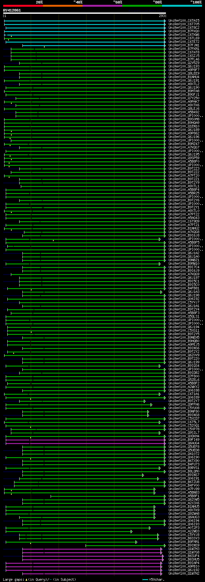Screen dimensions: 205x582
Task: Open hit UniRef100_B9IAP4
Action: pos(184,563)
